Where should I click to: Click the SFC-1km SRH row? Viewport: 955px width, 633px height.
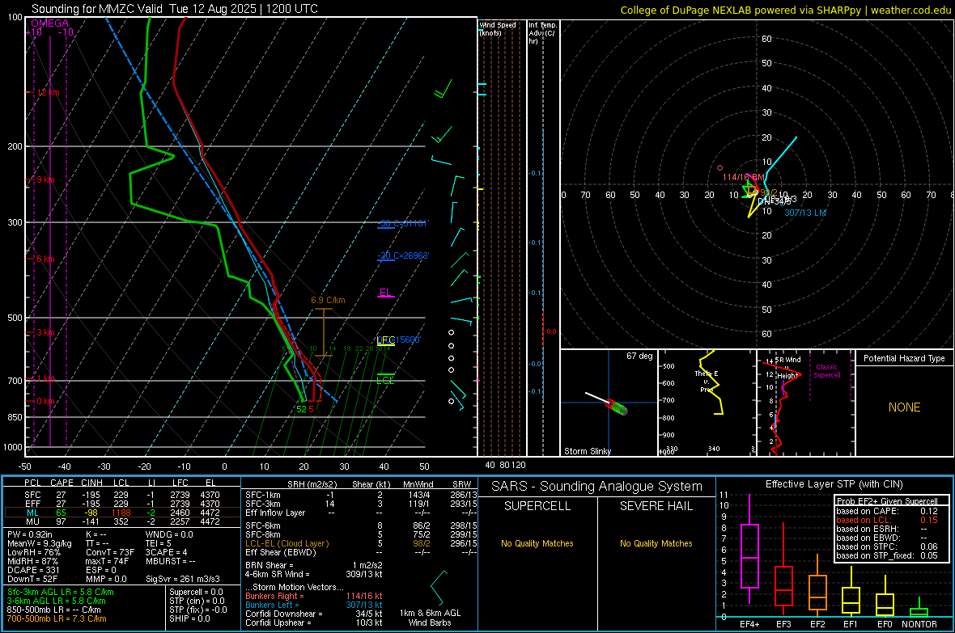click(x=361, y=495)
